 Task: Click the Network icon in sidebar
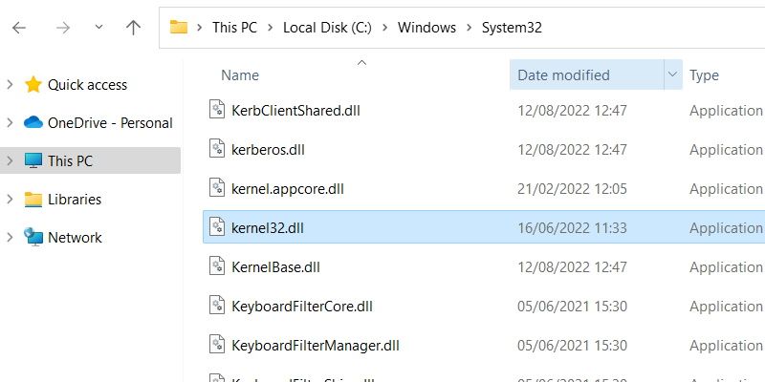[x=33, y=237]
